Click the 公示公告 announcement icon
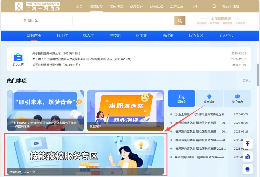The image size is (260, 177). 18,58
